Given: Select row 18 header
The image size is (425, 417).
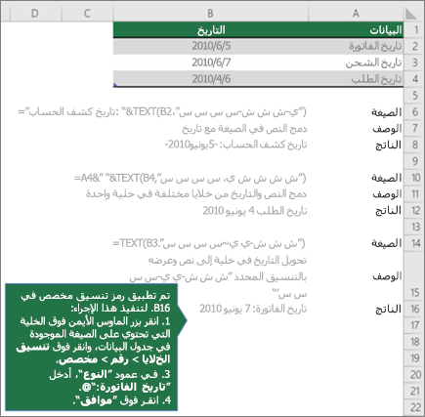Looking at the screenshot, I should (413, 342).
